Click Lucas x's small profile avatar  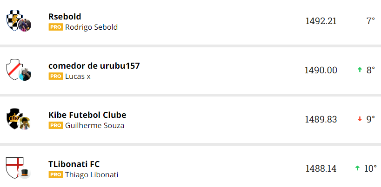pos(25,74)
